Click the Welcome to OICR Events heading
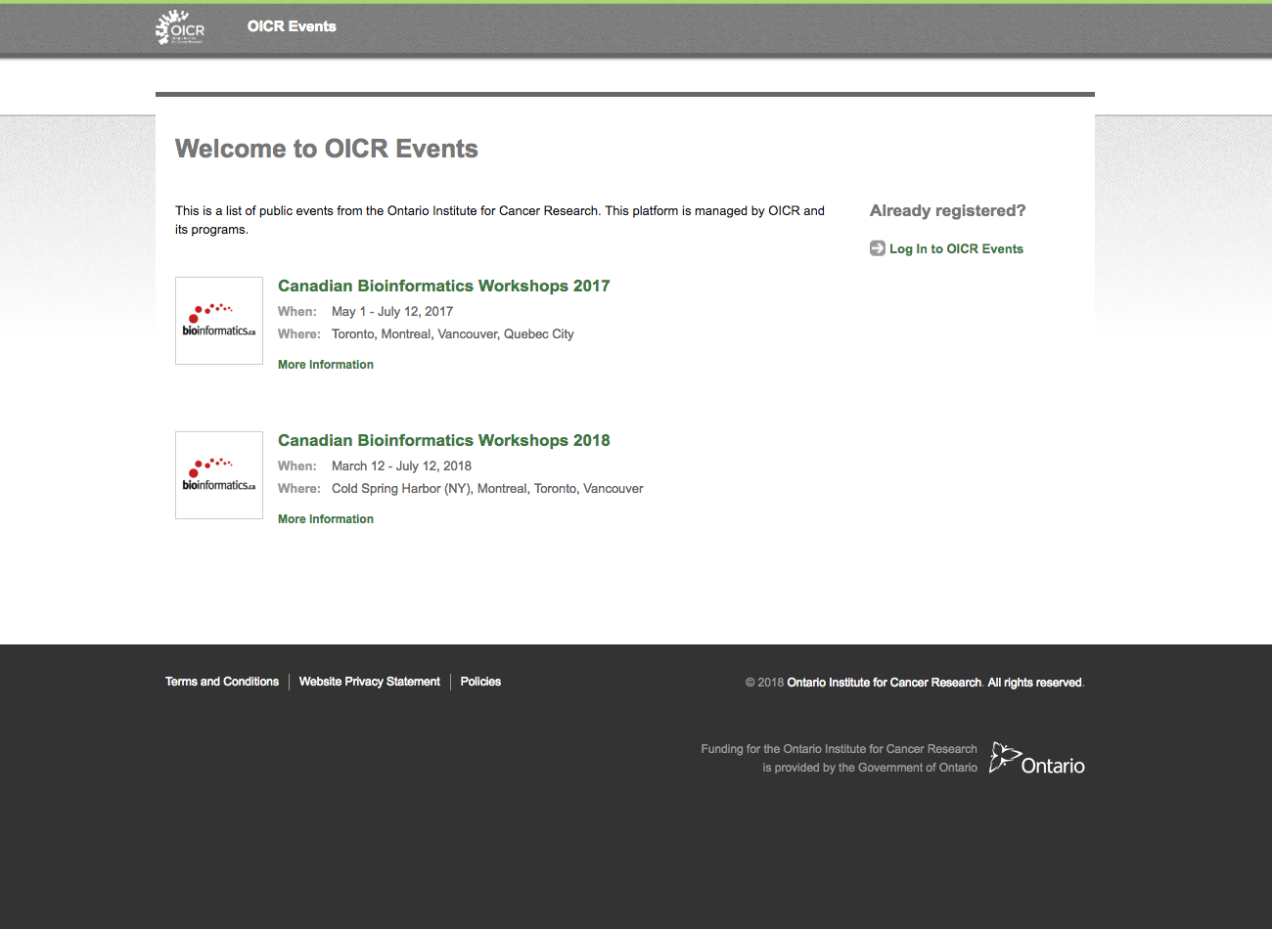The image size is (1272, 929). 327,149
